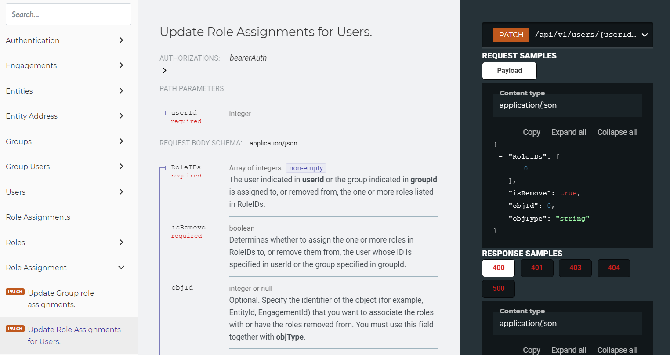Click the PATCH badge for Update Group role
The height and width of the screenshot is (355, 670).
(15, 292)
